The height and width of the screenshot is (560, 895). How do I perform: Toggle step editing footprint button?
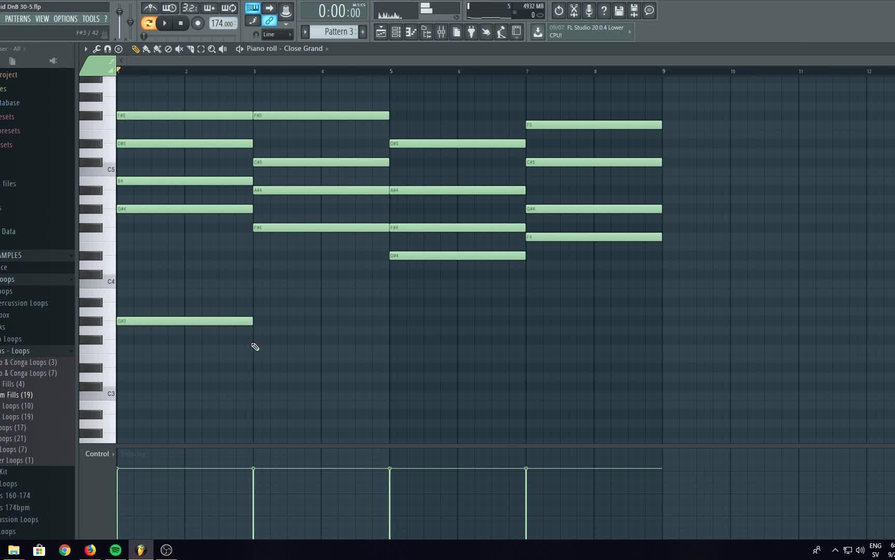click(x=253, y=21)
